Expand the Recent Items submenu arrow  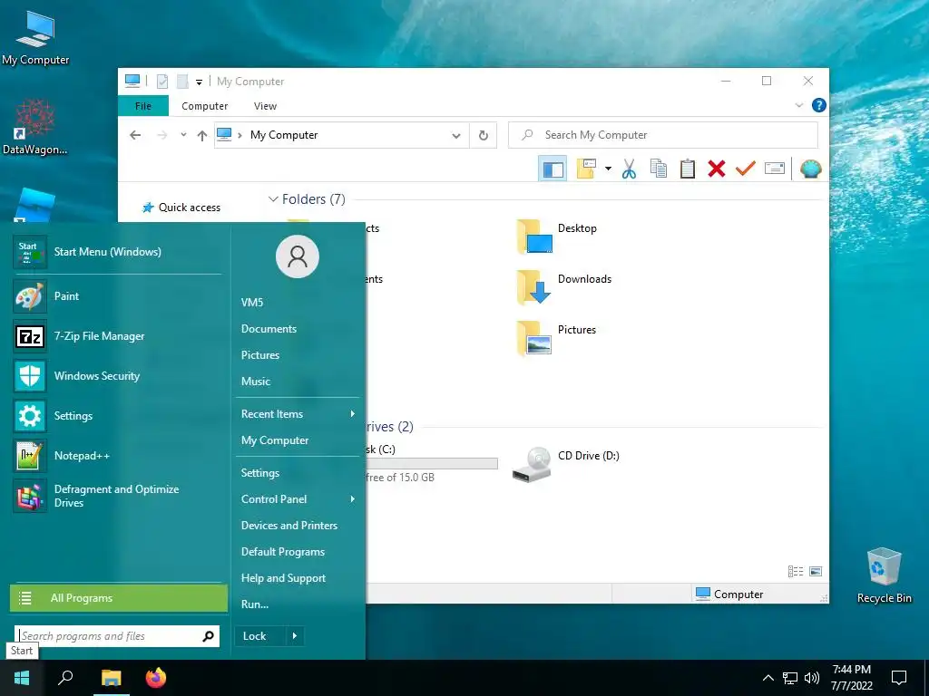pos(353,413)
